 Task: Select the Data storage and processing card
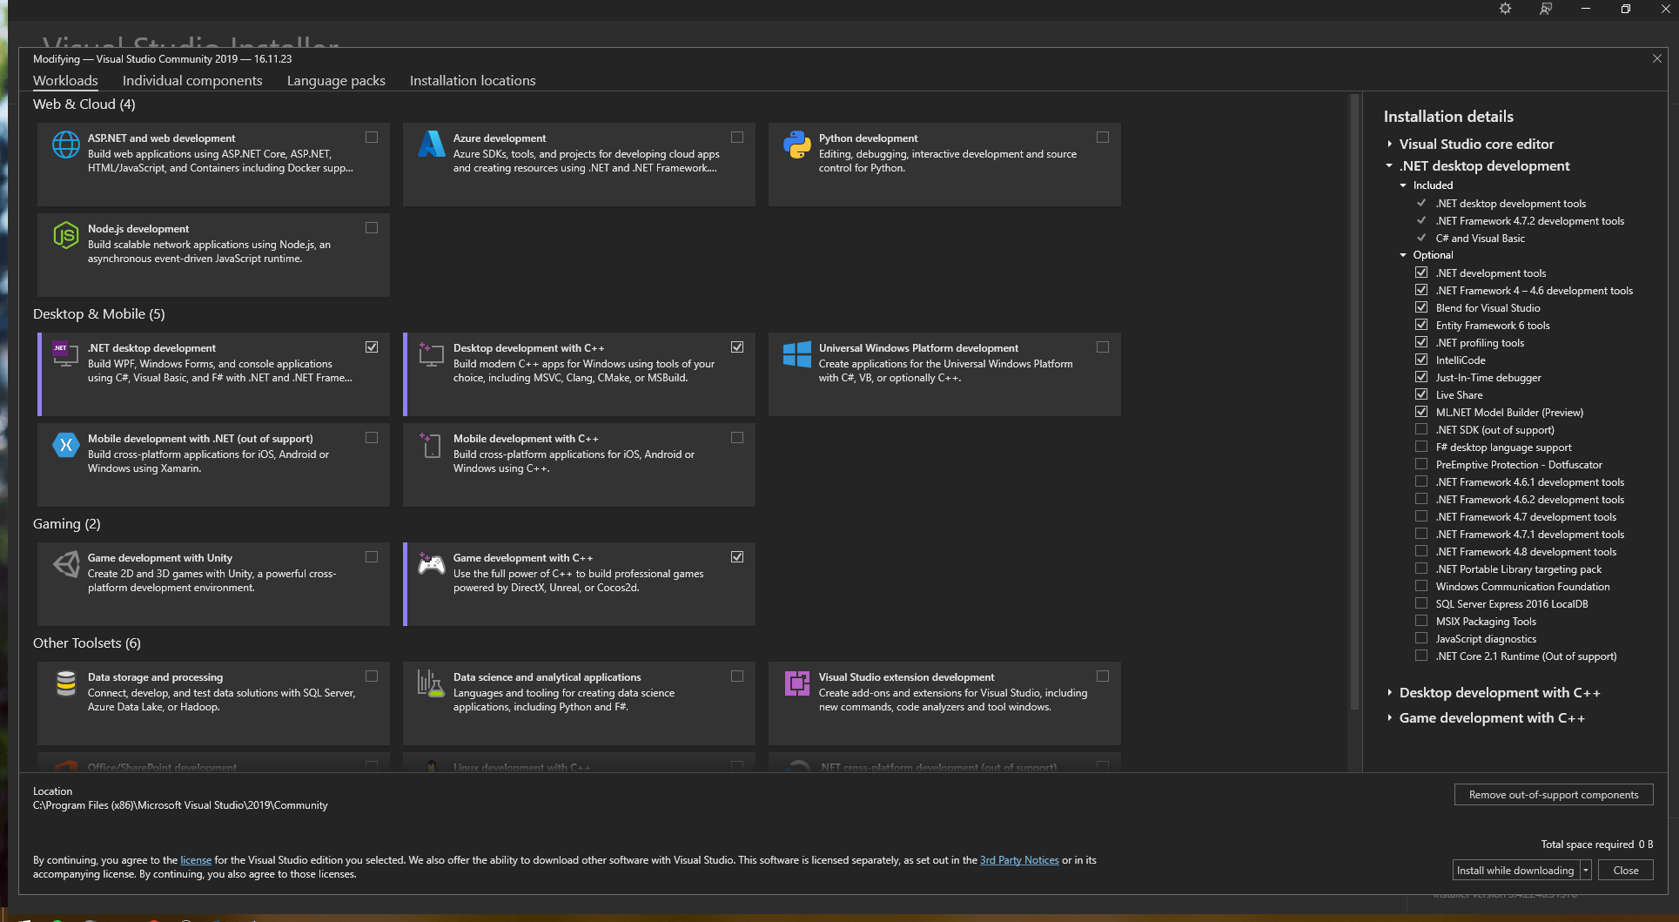[x=213, y=703]
